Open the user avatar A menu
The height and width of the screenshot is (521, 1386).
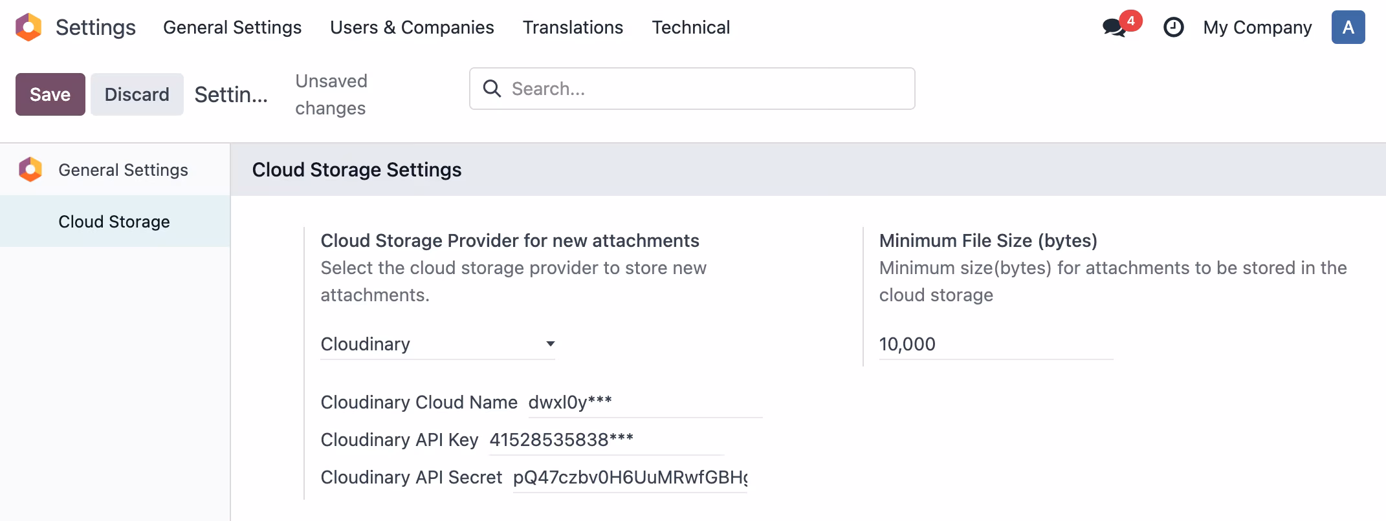point(1348,27)
